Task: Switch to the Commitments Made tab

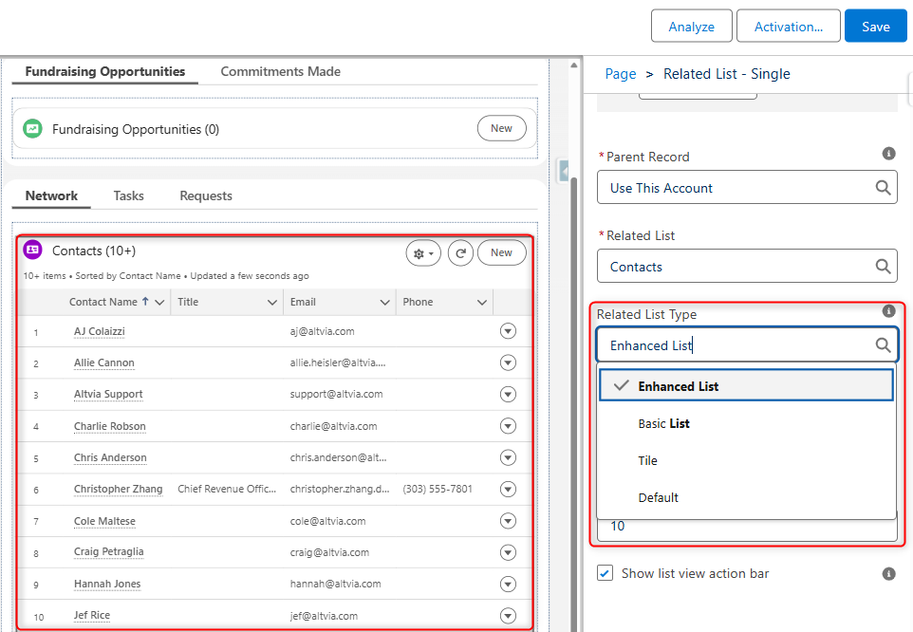Action: pos(280,72)
